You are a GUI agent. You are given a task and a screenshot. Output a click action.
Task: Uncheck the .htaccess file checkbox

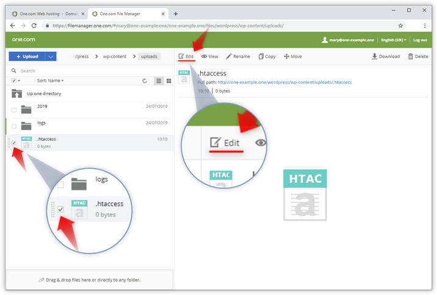point(14,143)
